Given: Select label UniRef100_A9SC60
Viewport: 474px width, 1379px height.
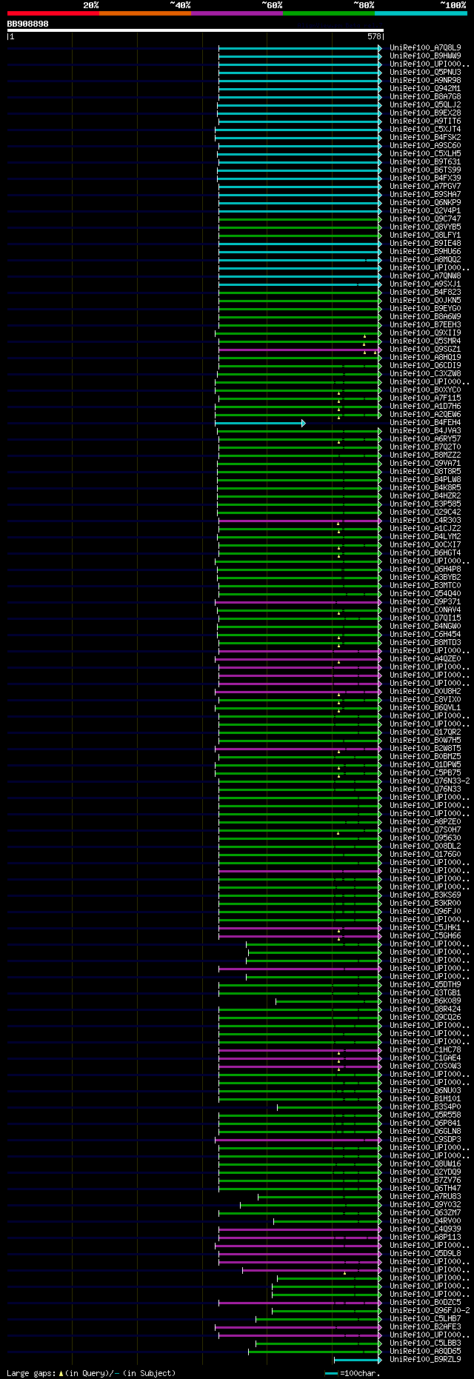Looking at the screenshot, I should 425,145.
